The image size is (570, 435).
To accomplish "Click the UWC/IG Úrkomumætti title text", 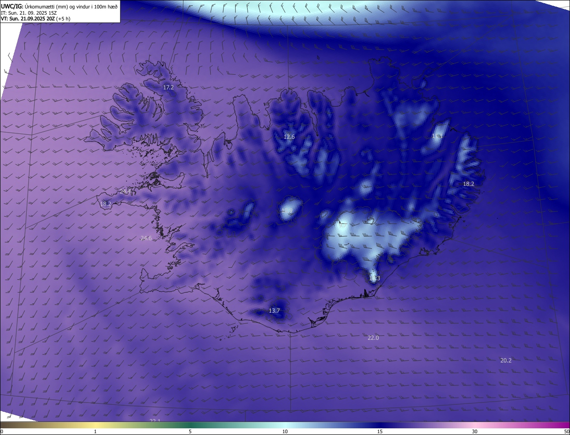I will 59,6.
